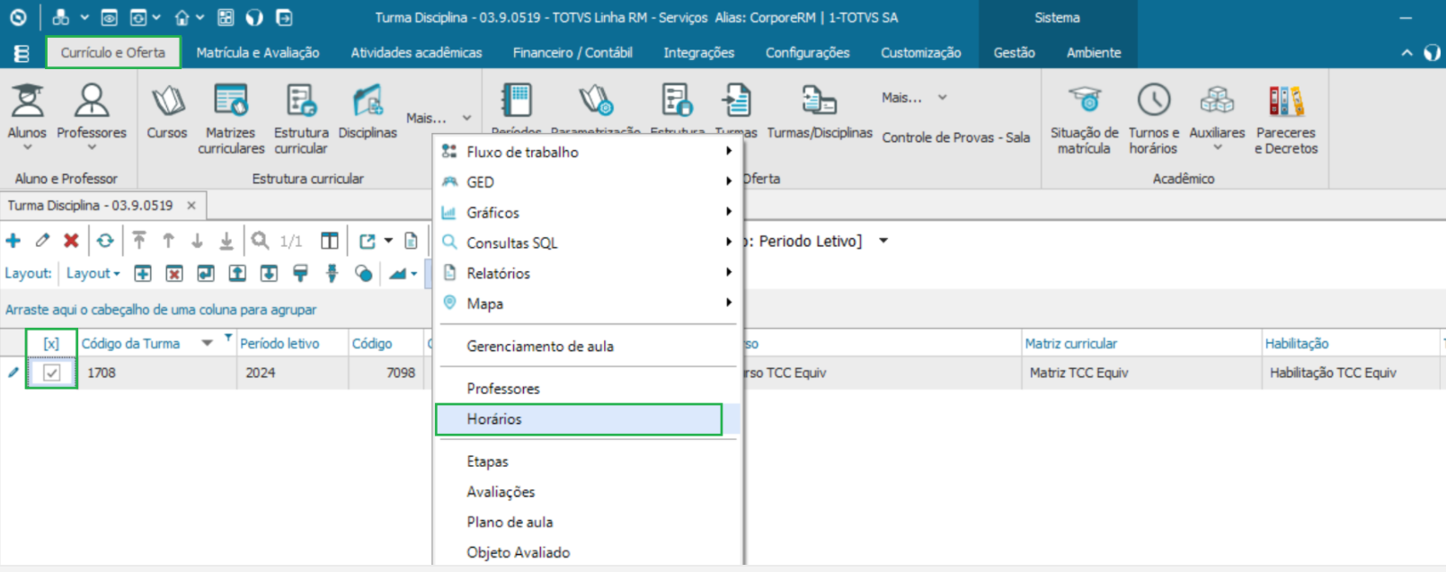This screenshot has height=572, width=1446.
Task: Delete record with the red X icon
Action: click(x=71, y=241)
